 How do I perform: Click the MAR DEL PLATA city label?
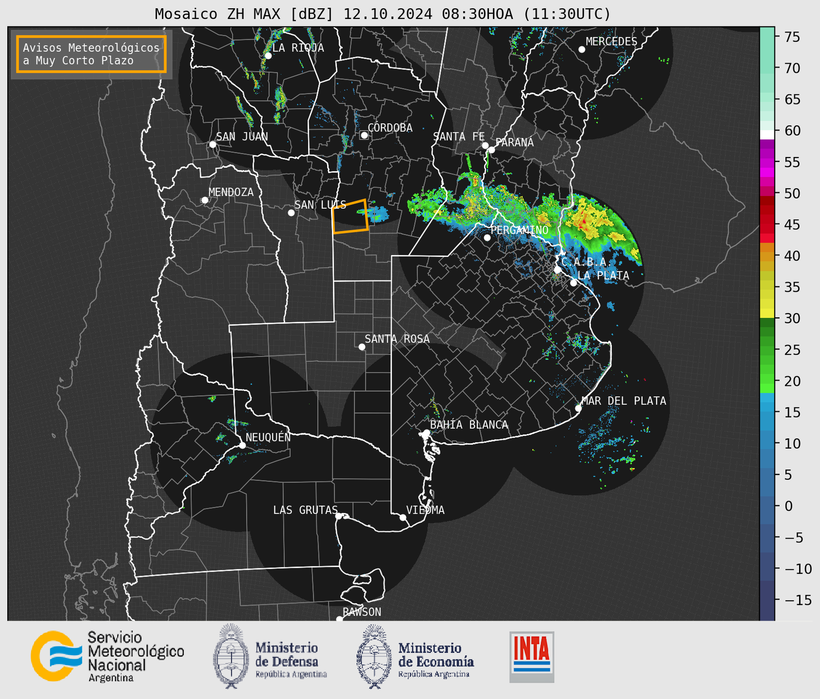(x=624, y=401)
